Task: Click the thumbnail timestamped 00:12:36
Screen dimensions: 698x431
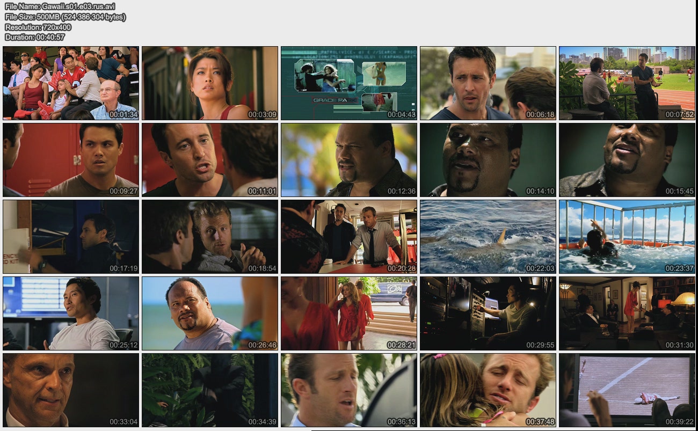Action: tap(349, 160)
